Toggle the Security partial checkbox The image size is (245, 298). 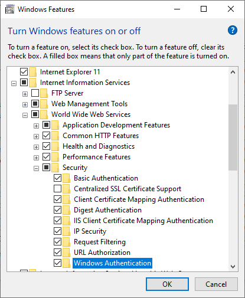(46, 167)
